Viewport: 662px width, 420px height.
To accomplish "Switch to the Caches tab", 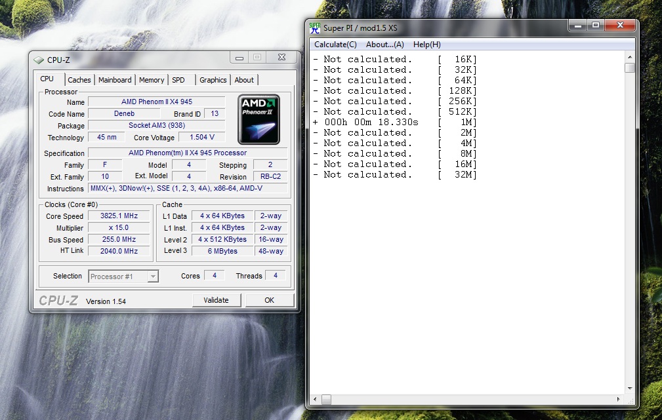I will click(79, 80).
